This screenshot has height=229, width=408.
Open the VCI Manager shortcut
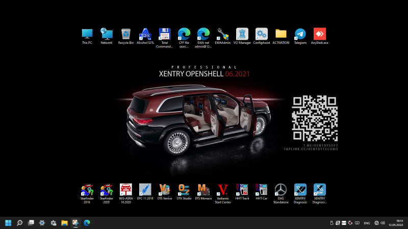242,35
